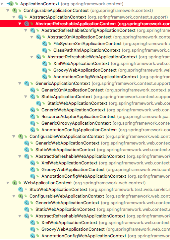The image size is (170, 240).
Task: Select the 'ApplicationContext' root row text
Action: (x=40, y=4)
